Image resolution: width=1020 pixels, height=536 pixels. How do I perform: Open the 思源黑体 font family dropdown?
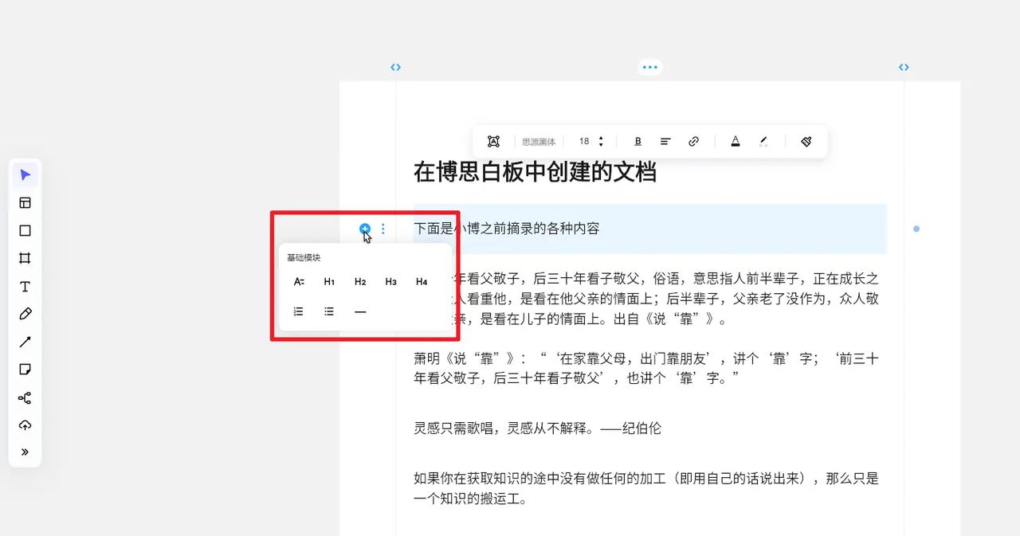click(x=538, y=141)
